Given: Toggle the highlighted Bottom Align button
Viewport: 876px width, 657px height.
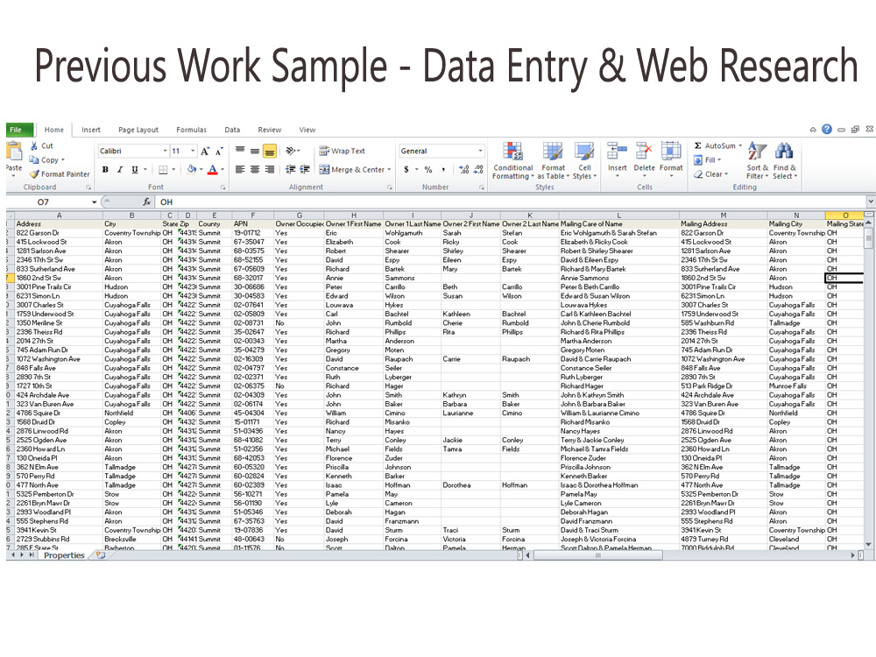Looking at the screenshot, I should click(x=269, y=151).
